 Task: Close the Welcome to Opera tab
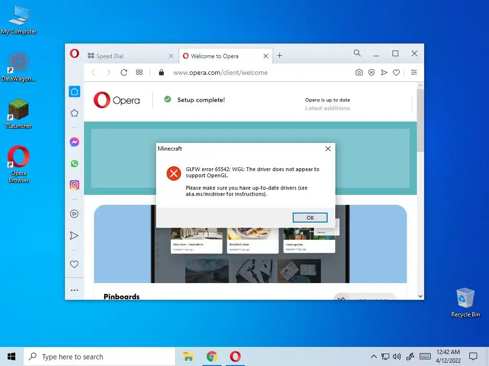[x=266, y=56]
